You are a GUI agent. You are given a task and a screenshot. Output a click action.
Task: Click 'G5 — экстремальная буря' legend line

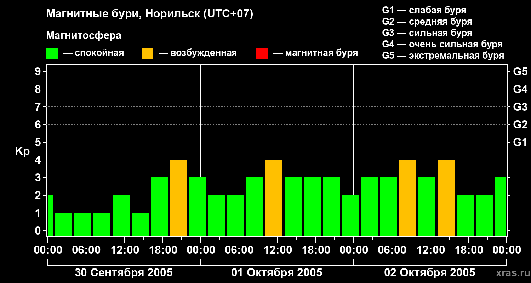[x=443, y=56]
